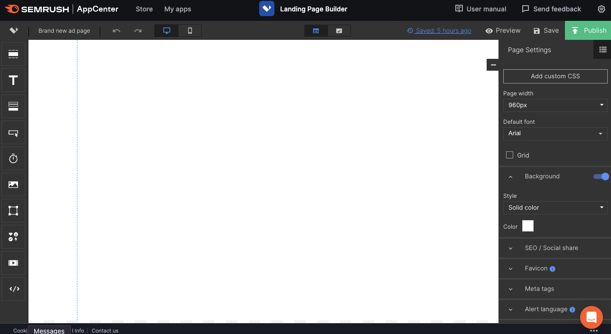This screenshot has width=611, height=334.
Task: Add a video element
Action: 13,263
